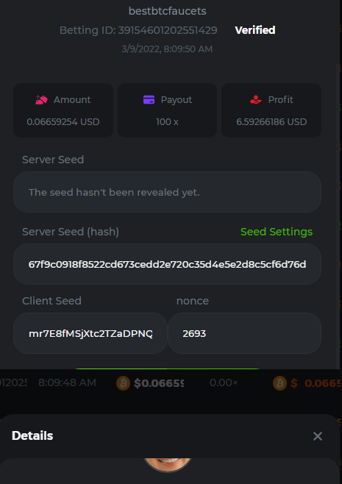Click the orange Bitcoin icon at far right
Screen dimensions: 342x484
coord(279,383)
